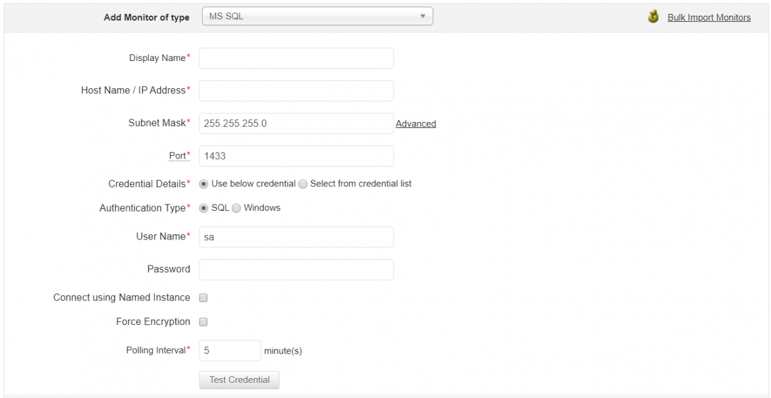Viewport: 771px width, 398px height.
Task: Select the Use below credential option
Action: pyautogui.click(x=204, y=184)
